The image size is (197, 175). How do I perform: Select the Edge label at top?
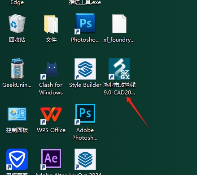(x=17, y=3)
